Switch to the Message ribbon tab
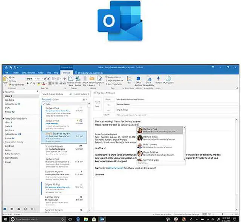Image resolution: width=241 pixels, height=222 pixels. 66,72
